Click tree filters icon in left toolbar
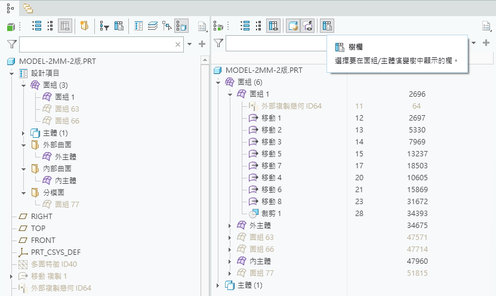The width and height of the screenshot is (496, 296). pyautogui.click(x=104, y=26)
